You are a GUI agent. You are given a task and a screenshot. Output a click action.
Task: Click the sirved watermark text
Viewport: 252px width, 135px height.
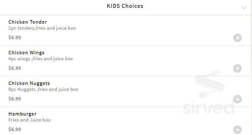pyautogui.click(x=208, y=107)
